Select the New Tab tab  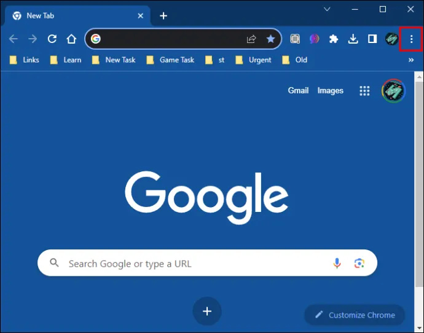coord(77,16)
